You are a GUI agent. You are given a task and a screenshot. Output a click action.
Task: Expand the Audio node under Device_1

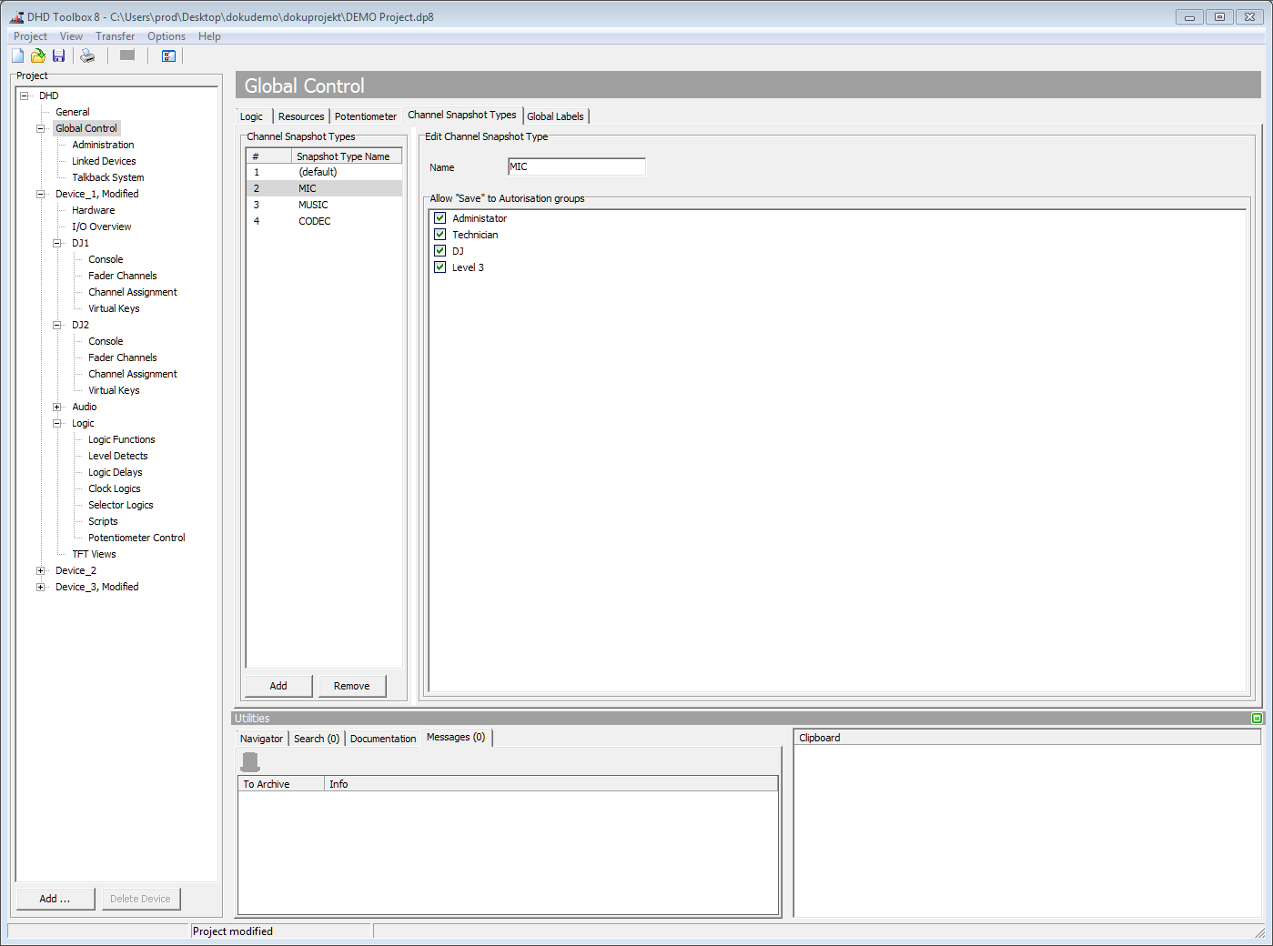57,407
